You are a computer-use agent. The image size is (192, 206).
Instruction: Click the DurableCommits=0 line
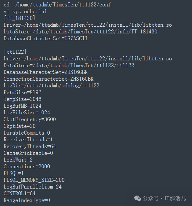27,133
